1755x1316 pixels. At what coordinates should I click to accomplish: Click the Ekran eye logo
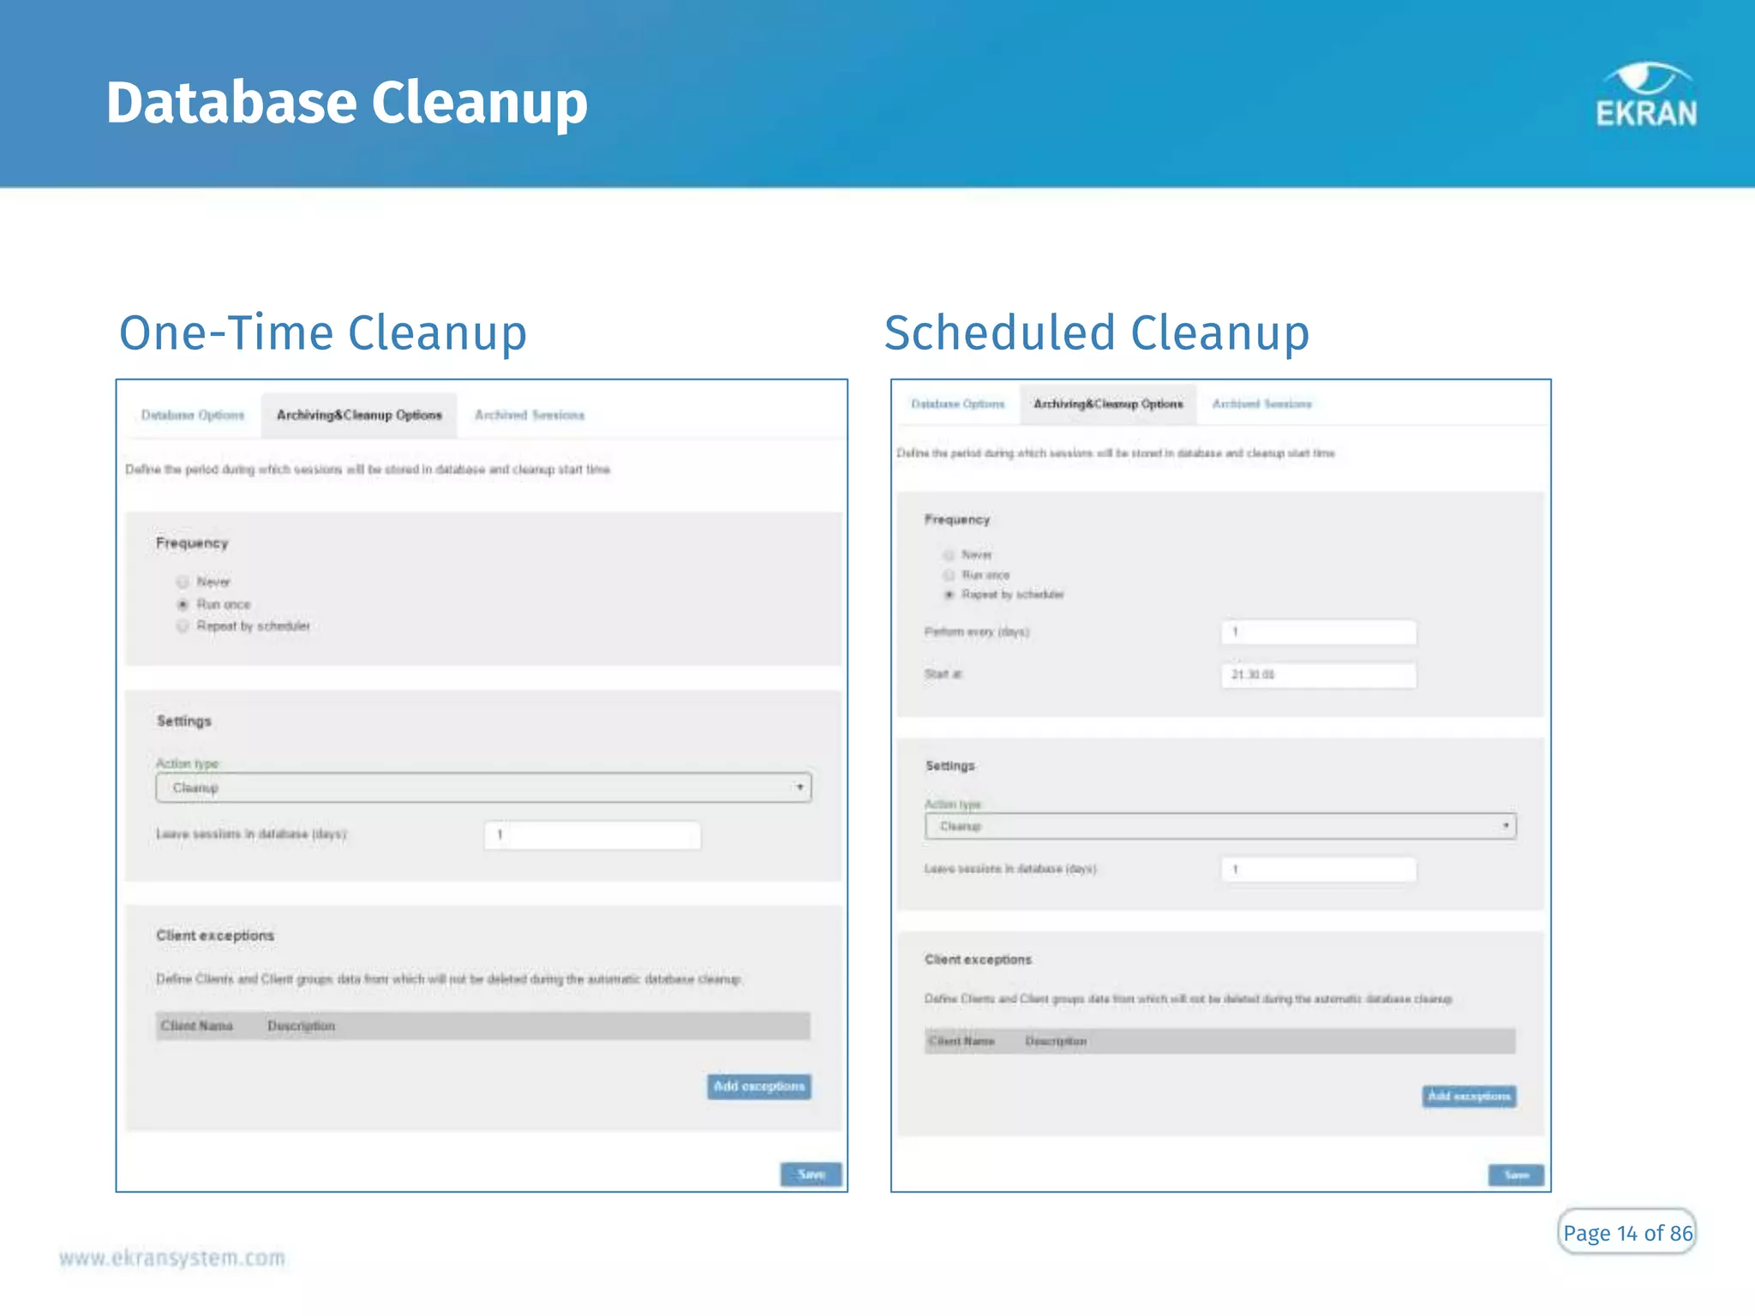1646,94
